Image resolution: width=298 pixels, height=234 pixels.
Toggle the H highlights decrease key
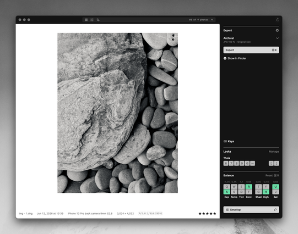tap(266, 192)
